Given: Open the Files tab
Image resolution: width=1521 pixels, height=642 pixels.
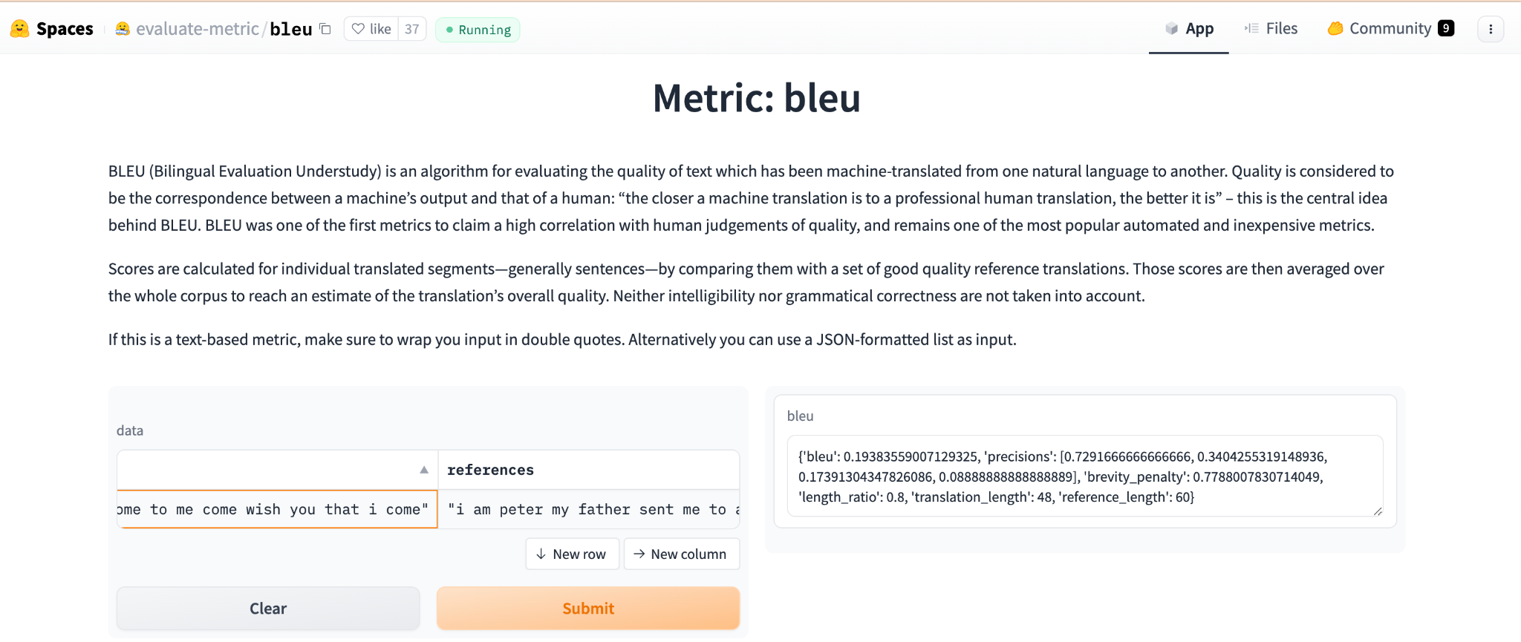Looking at the screenshot, I should [x=1271, y=29].
